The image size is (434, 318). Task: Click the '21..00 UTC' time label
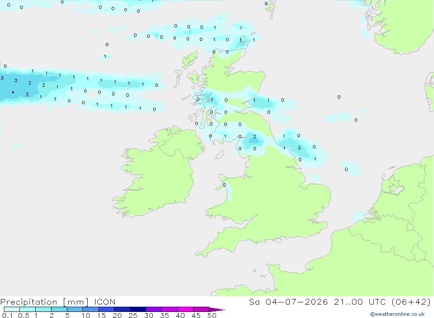pyautogui.click(x=360, y=302)
